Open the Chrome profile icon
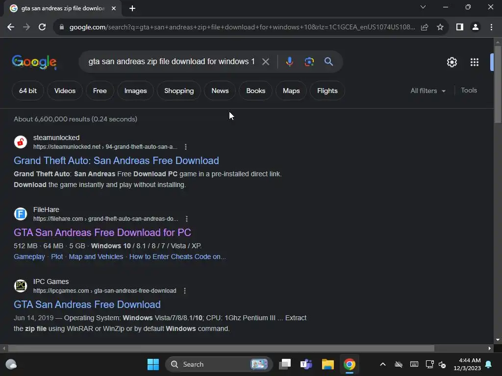 (476, 27)
